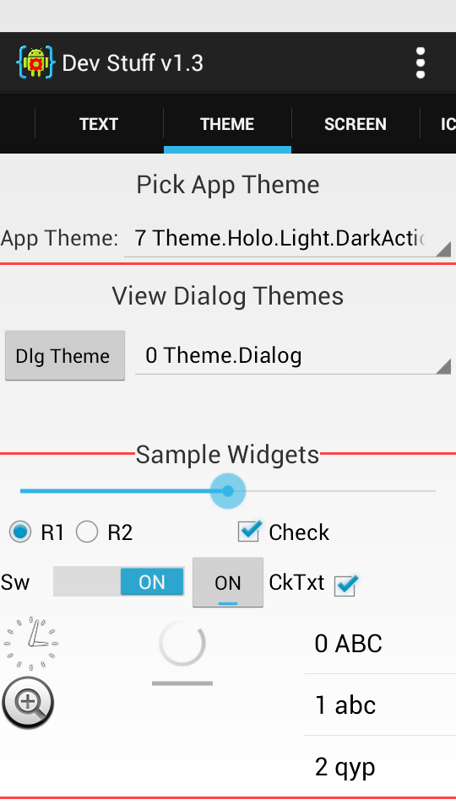Expand the Theme.Dialog dropdown
This screenshot has height=810, width=456.
(293, 355)
